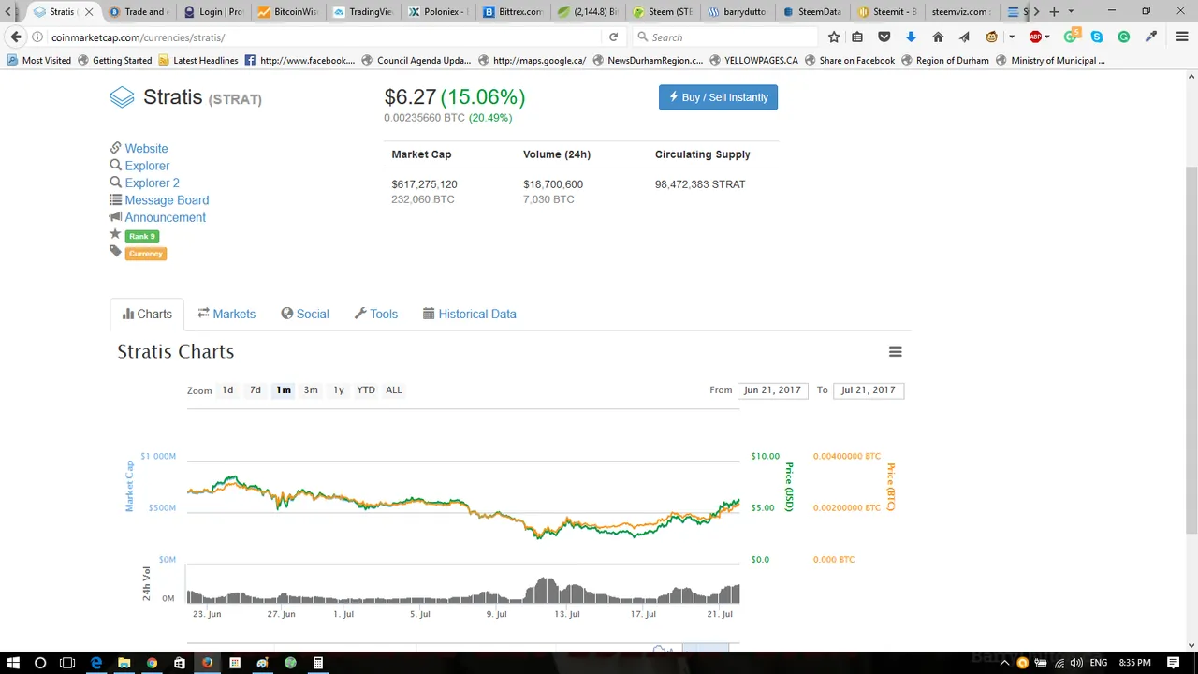Toggle the Price (USD) series label
Screen dimensions: 1198x674
tap(789, 487)
